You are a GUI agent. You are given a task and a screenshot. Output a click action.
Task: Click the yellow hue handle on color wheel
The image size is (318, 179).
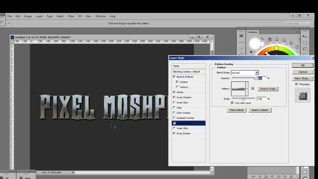(276, 48)
